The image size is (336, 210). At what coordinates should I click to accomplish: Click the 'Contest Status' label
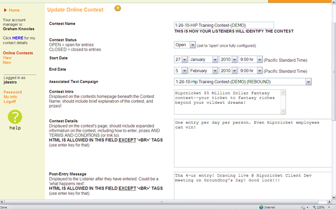pos(63,40)
